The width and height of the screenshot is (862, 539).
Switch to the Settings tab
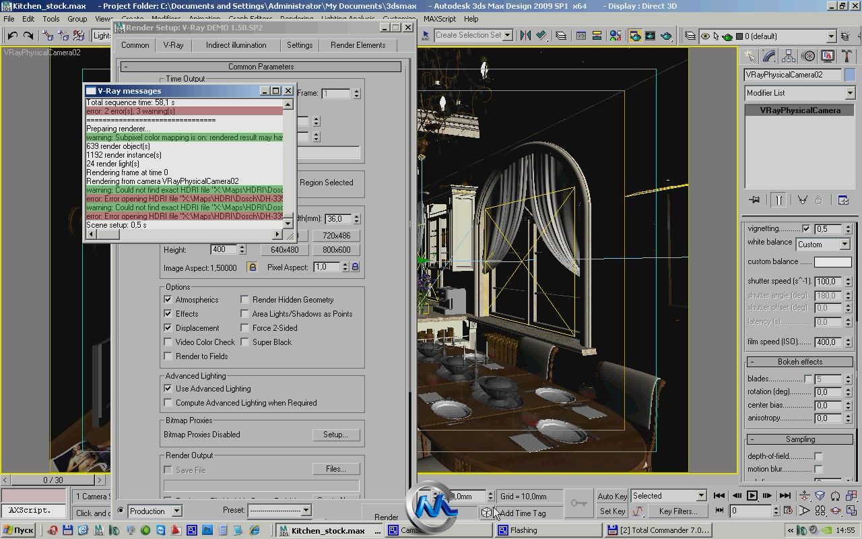pyautogui.click(x=300, y=45)
